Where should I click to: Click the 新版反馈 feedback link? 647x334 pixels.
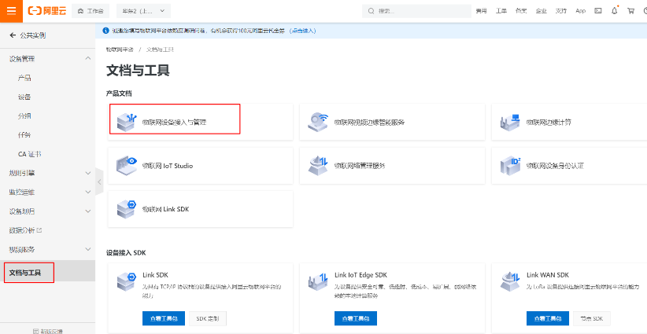(x=47, y=330)
